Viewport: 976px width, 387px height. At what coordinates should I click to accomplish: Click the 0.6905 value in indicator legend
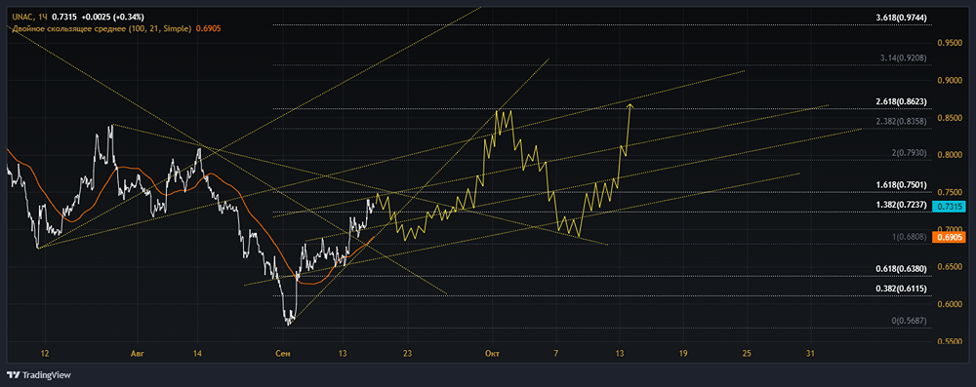coord(209,28)
